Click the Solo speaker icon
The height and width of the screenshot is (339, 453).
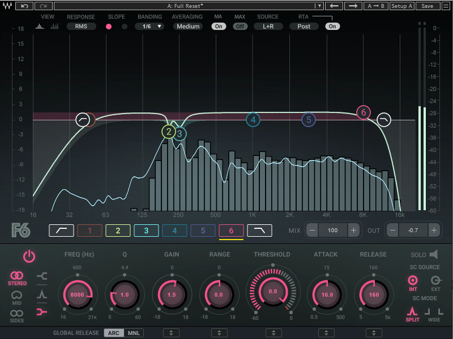click(x=434, y=255)
